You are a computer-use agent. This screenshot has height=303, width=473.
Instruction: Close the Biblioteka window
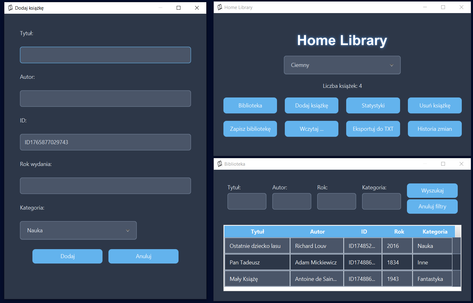461,164
